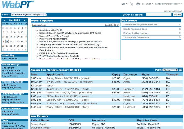
Task: Click Cigna insurance for Brees appointment
Action: (126, 78)
